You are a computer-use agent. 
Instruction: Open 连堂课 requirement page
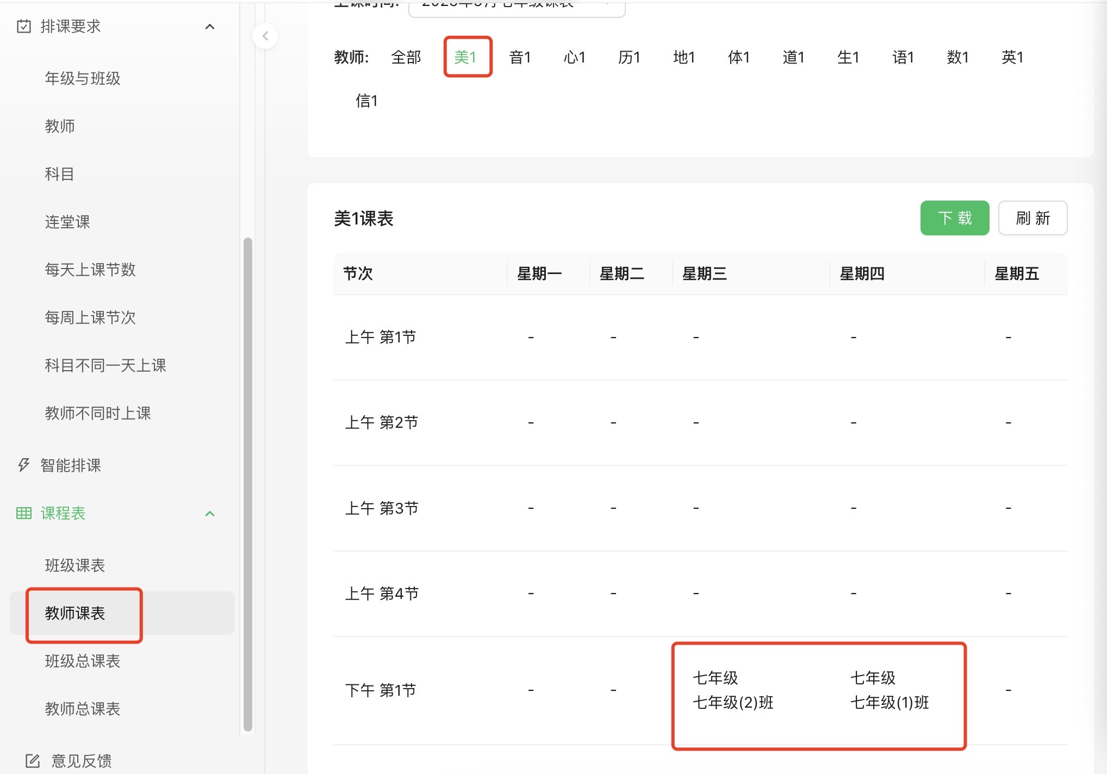(x=67, y=222)
